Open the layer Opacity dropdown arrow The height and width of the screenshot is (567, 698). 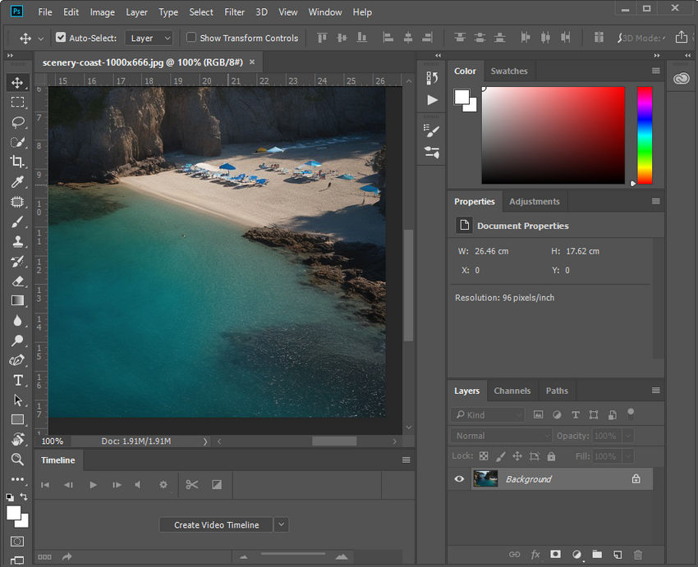point(628,436)
